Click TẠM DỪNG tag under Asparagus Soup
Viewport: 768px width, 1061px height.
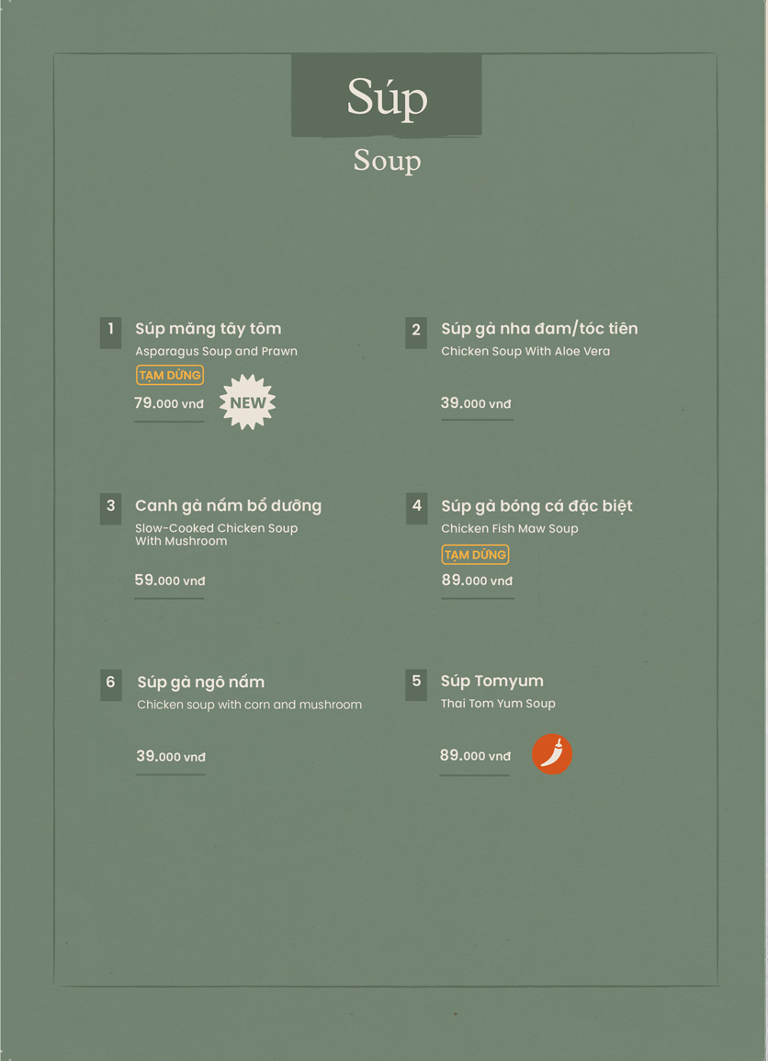click(170, 375)
